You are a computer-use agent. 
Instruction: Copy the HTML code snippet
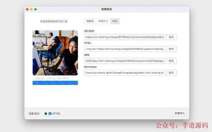171,49
